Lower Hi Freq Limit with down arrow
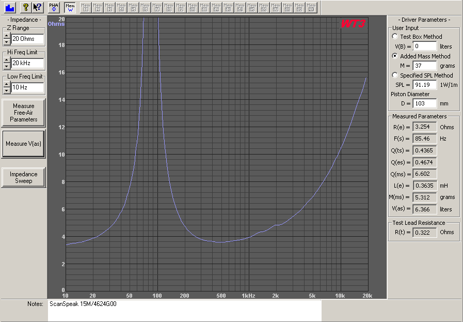 7,66
